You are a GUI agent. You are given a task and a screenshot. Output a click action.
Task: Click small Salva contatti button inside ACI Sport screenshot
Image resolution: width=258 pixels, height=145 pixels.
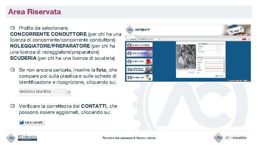[x=220, y=76]
